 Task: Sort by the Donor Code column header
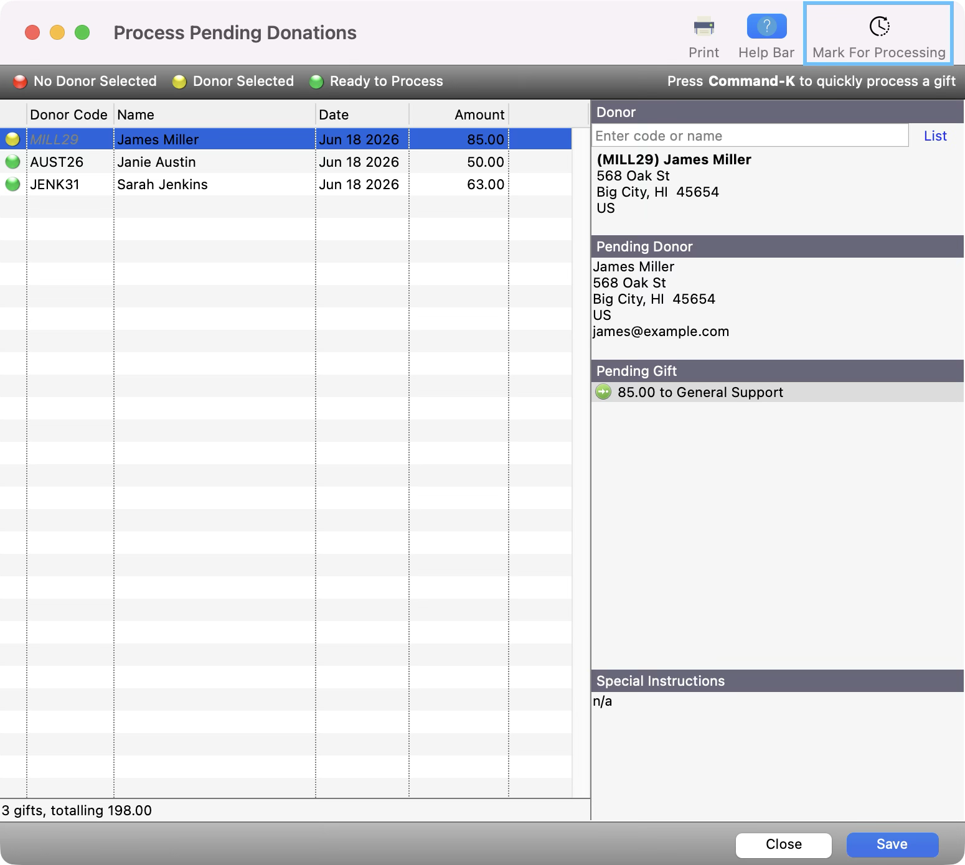point(69,115)
